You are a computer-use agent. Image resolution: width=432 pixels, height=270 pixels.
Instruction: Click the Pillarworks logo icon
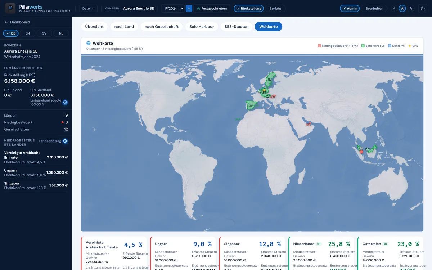[10, 8]
